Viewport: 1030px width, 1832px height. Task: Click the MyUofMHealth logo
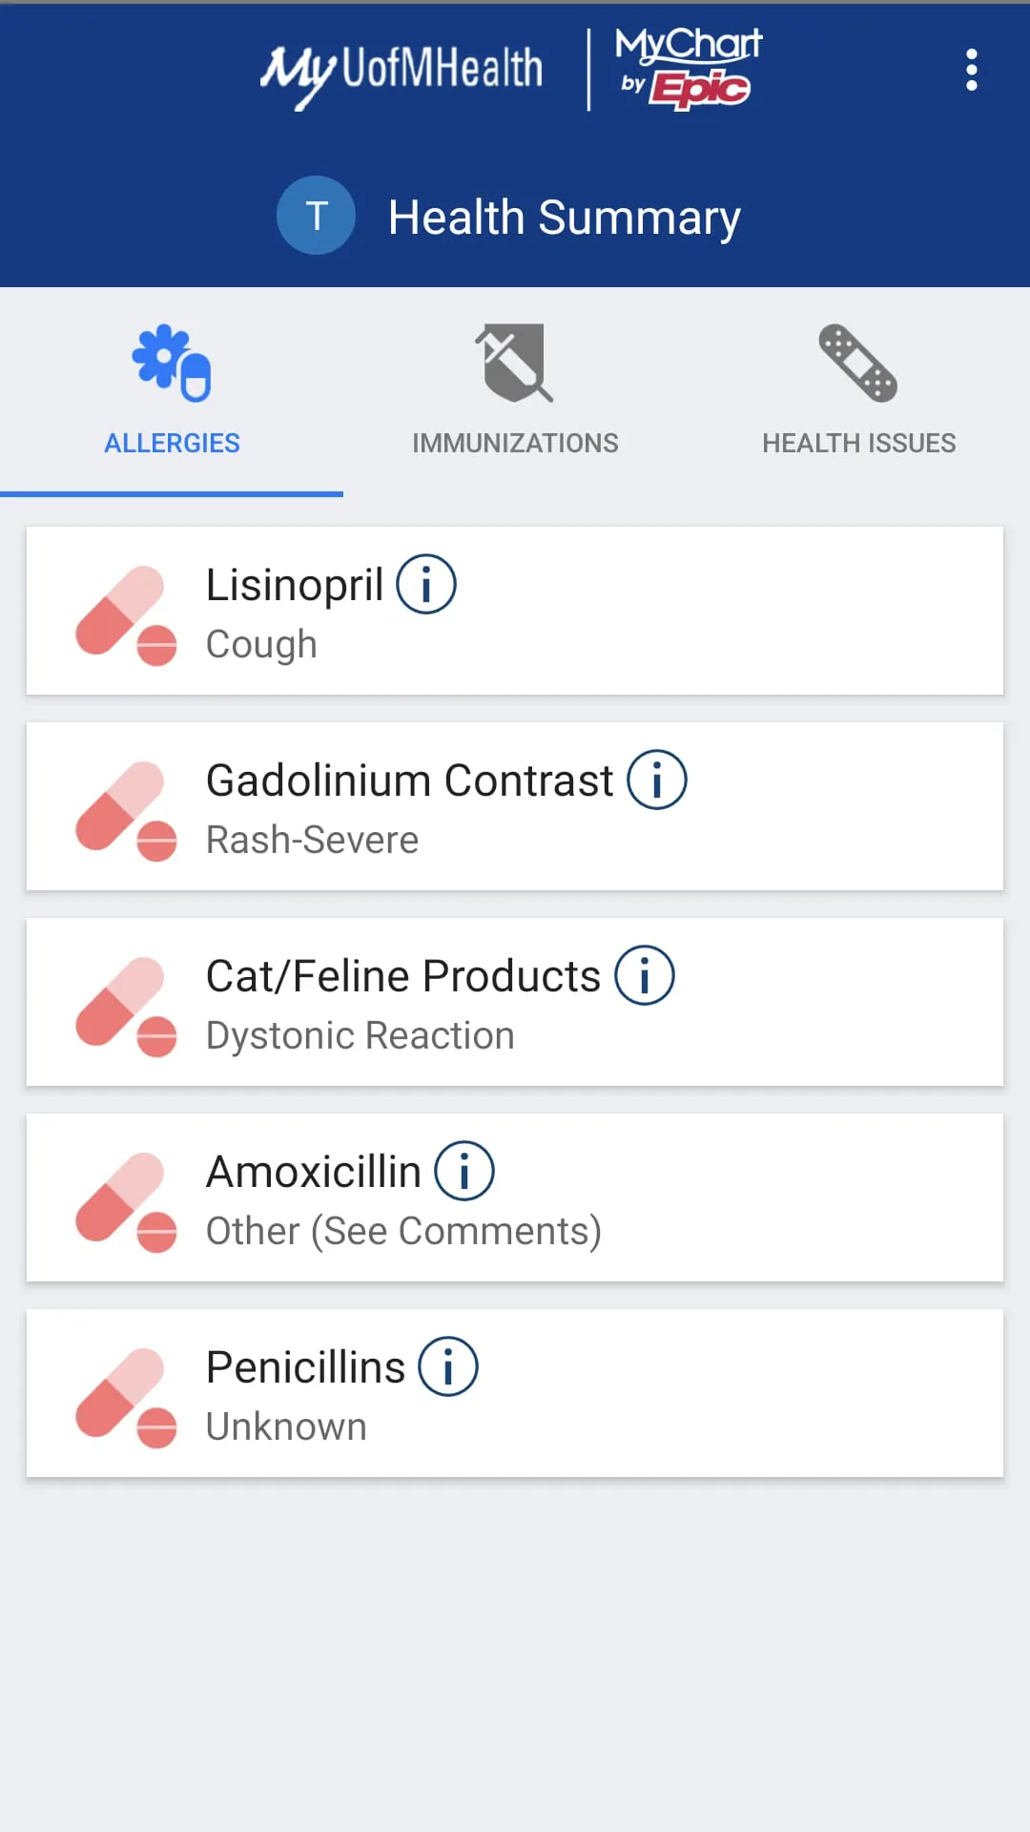click(x=402, y=72)
